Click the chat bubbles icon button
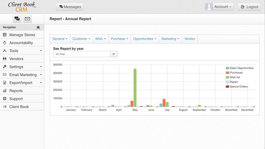 tap(17, 19)
